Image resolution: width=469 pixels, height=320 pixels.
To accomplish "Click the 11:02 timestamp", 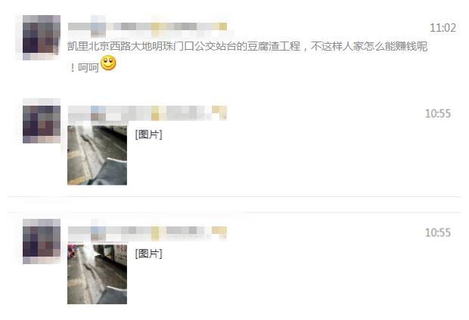I will pos(443,28).
